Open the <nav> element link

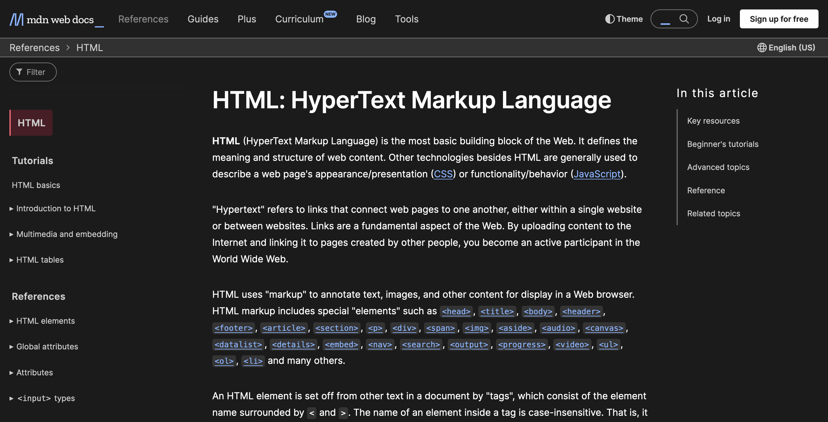coord(380,345)
